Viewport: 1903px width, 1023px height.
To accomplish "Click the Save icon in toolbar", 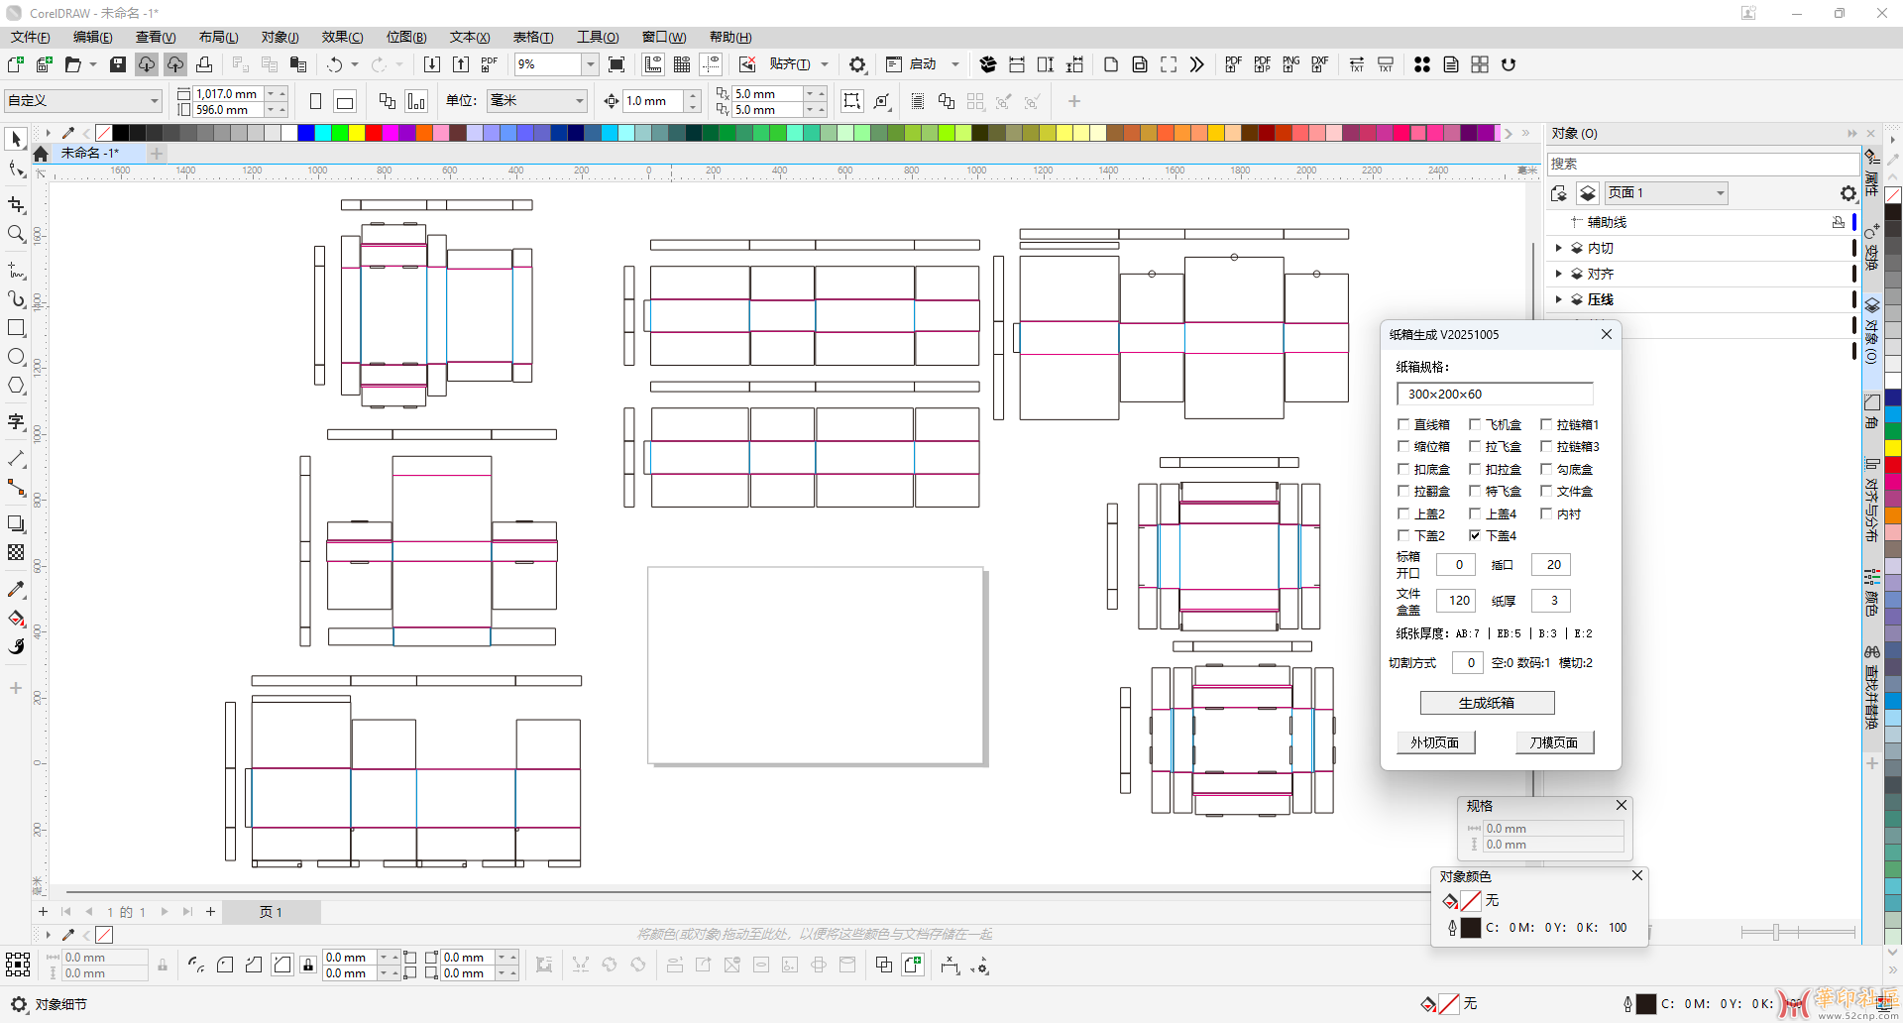I will click(118, 64).
